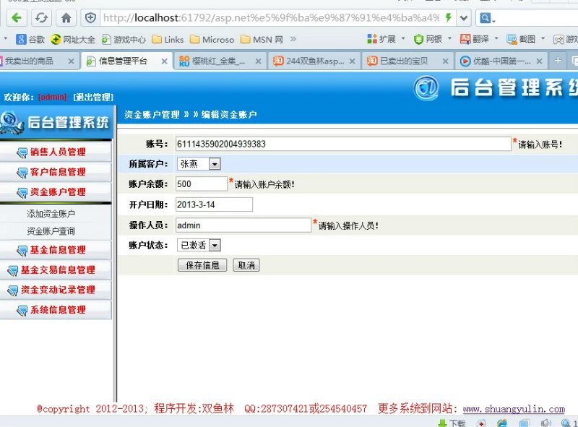
Task: Open a new browser tab with plus
Action: coord(558,61)
